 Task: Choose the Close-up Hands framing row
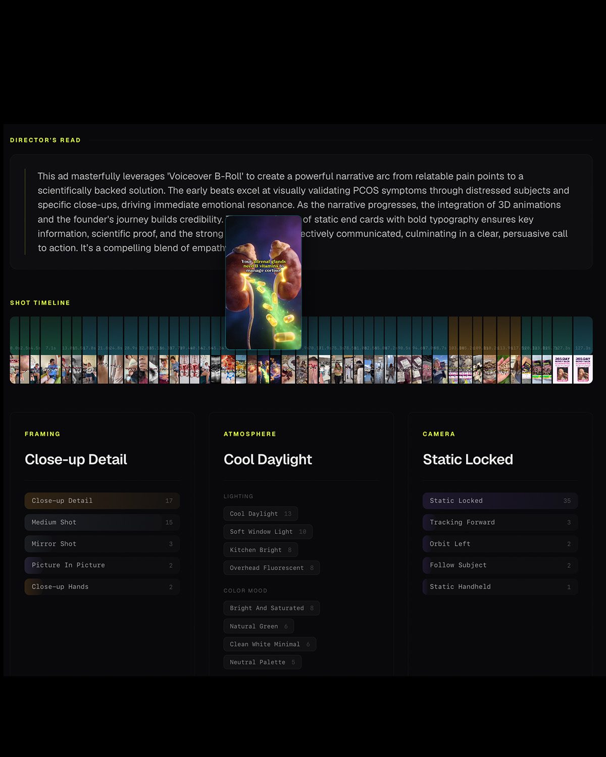pos(102,586)
